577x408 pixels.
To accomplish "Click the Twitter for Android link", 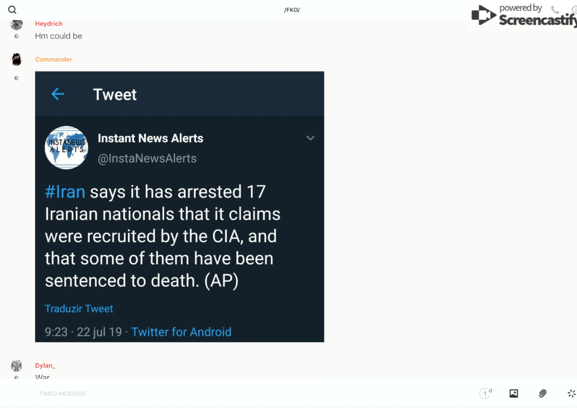I will (x=181, y=332).
